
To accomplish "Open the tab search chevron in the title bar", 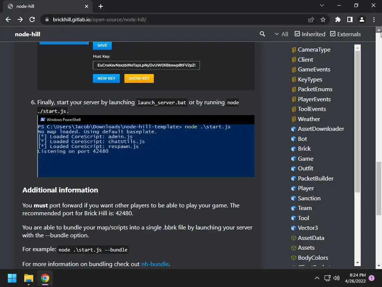I will (322, 5).
